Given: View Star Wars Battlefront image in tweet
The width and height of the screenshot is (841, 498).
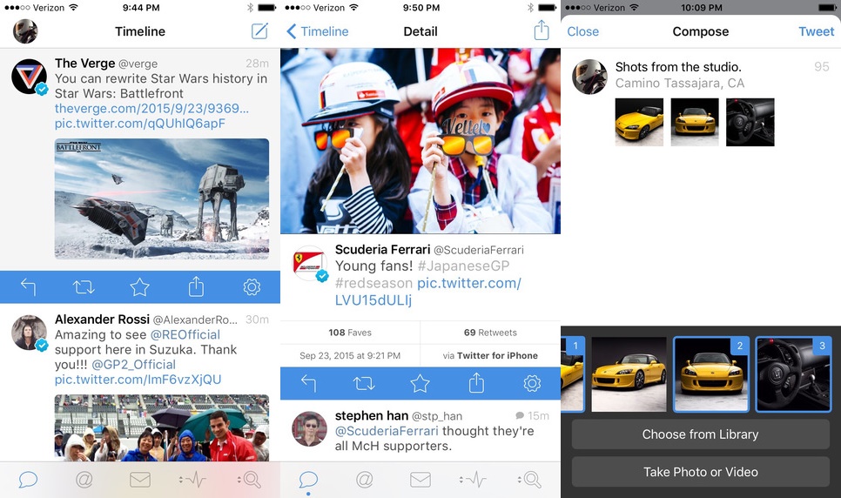Looking at the screenshot, I should coord(161,199).
